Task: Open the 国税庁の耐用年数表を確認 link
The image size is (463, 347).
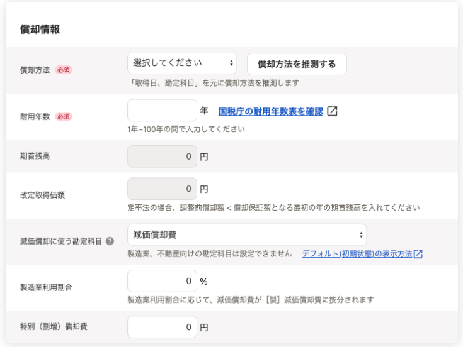Action: click(x=270, y=111)
